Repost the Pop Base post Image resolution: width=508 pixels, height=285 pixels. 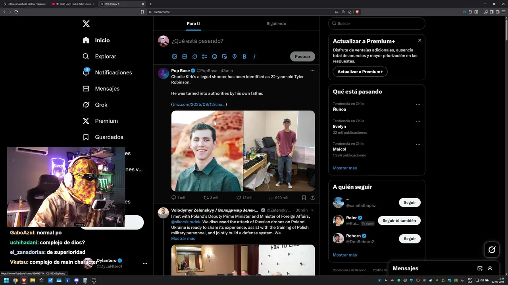211,198
